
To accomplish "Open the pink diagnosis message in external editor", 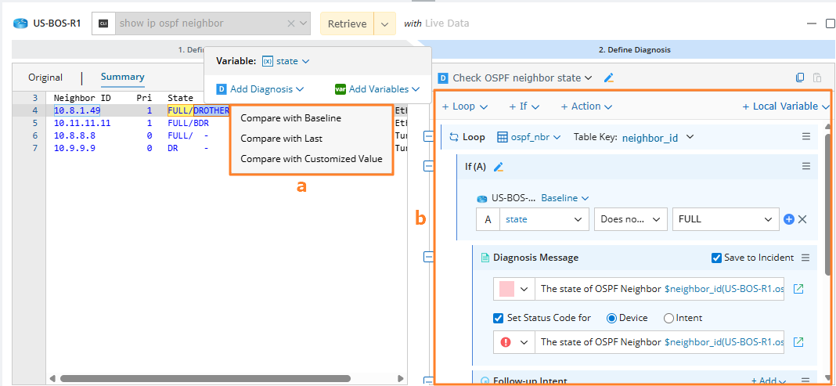I will (x=798, y=289).
